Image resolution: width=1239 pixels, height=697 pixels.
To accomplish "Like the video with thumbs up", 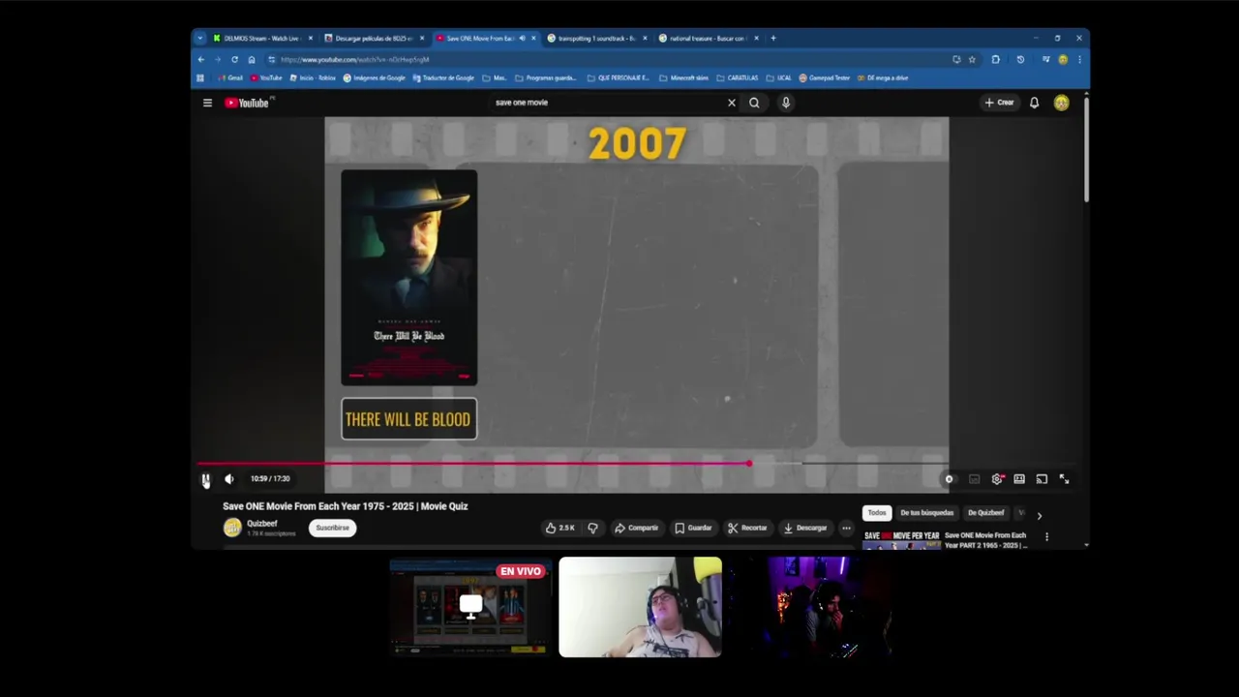I will (559, 528).
